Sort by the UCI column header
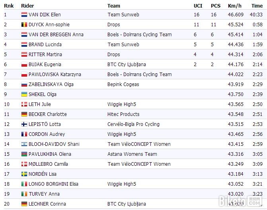The height and width of the screenshot is (210, 267). click(198, 6)
